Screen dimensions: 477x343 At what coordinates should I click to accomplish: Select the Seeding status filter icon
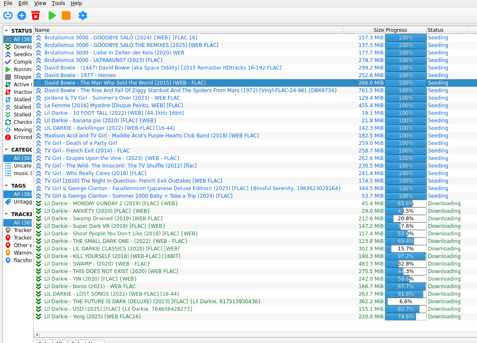[x=8, y=54]
